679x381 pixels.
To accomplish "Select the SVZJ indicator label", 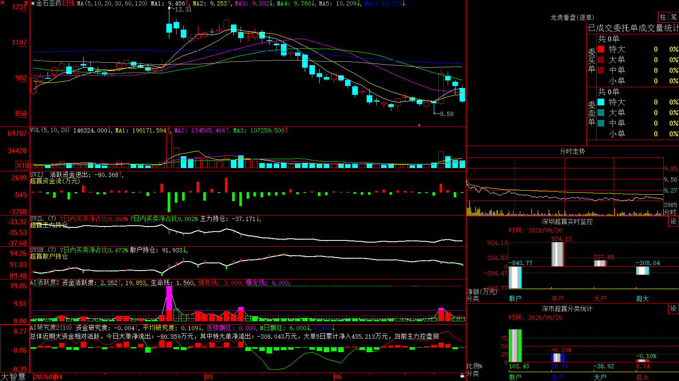I will click(37, 174).
